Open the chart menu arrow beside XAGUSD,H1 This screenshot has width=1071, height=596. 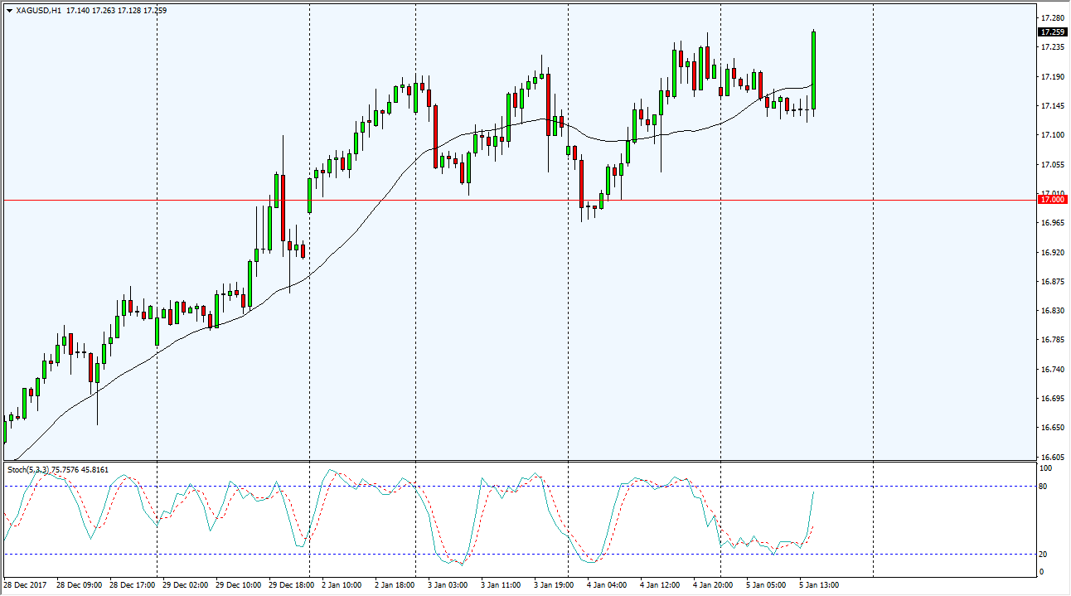pos(8,11)
